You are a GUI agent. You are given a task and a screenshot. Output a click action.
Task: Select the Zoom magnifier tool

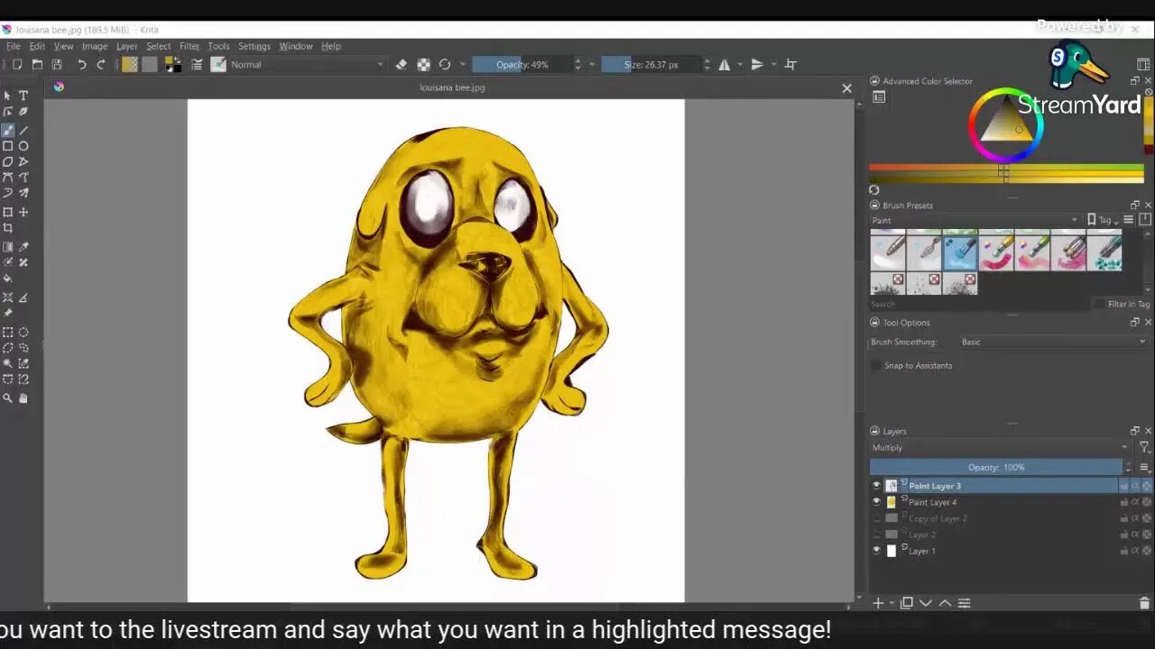[8, 398]
